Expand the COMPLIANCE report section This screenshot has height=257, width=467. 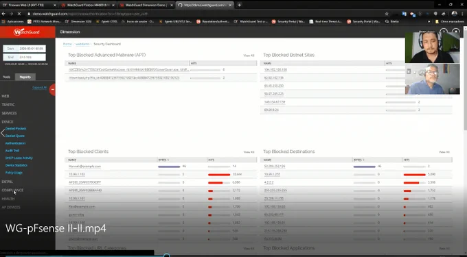click(x=12, y=190)
